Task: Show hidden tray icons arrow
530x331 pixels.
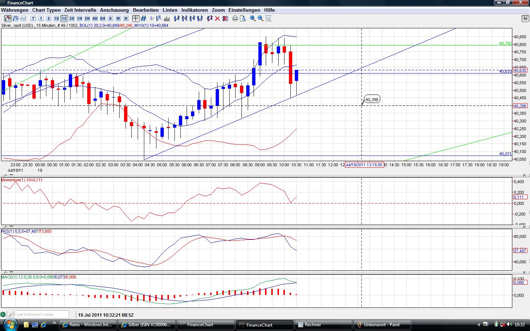Action: point(479,324)
